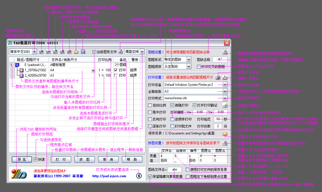Toggle the 消隐打印 checkbox
Screen dimensions: 322x192
tap(172, 105)
